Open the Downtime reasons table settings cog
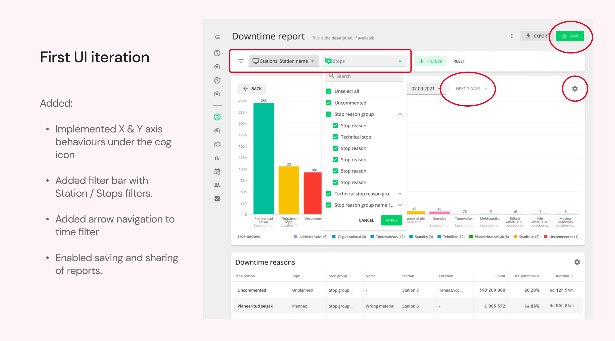615x341 pixels. [577, 262]
